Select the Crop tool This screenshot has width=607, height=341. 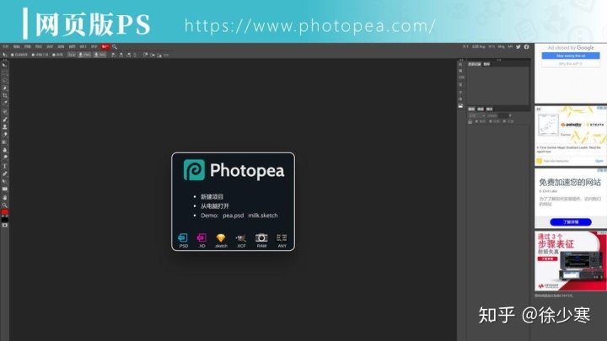click(x=5, y=95)
